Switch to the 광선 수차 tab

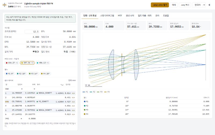[130, 16]
